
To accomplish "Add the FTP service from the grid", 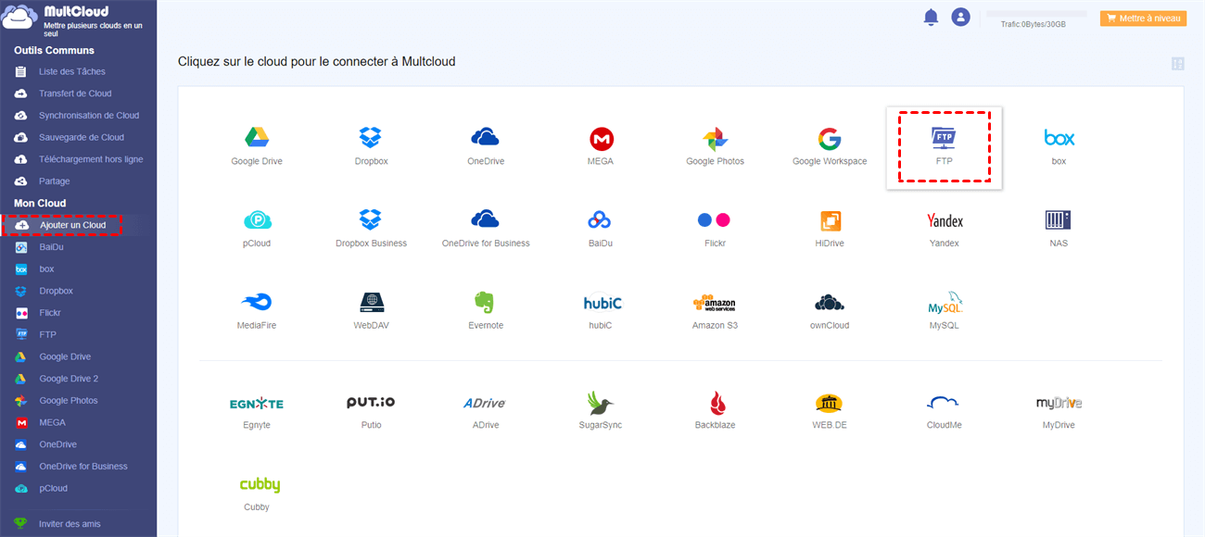I will tap(944, 138).
